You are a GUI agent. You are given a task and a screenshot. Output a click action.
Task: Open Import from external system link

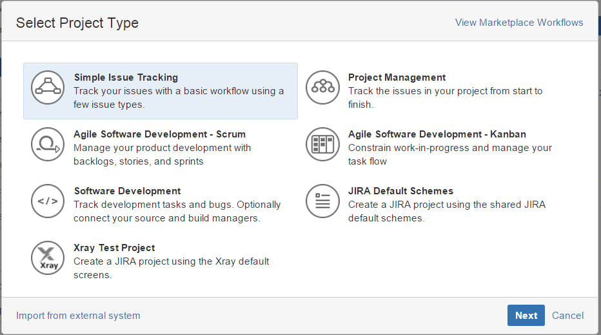pyautogui.click(x=78, y=316)
